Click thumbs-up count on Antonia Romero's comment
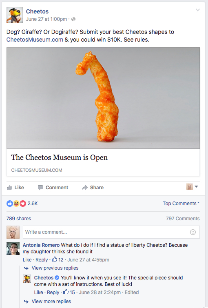208x308 pixels. (x=58, y=259)
